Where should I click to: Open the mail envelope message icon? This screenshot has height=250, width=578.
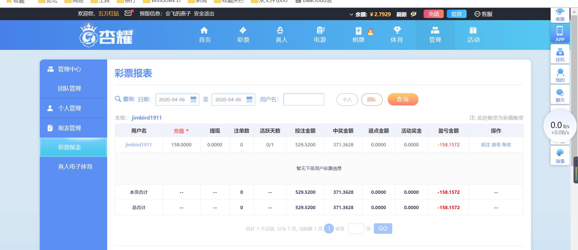129,14
